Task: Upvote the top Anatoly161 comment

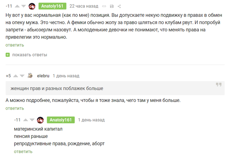Action: [16, 6]
